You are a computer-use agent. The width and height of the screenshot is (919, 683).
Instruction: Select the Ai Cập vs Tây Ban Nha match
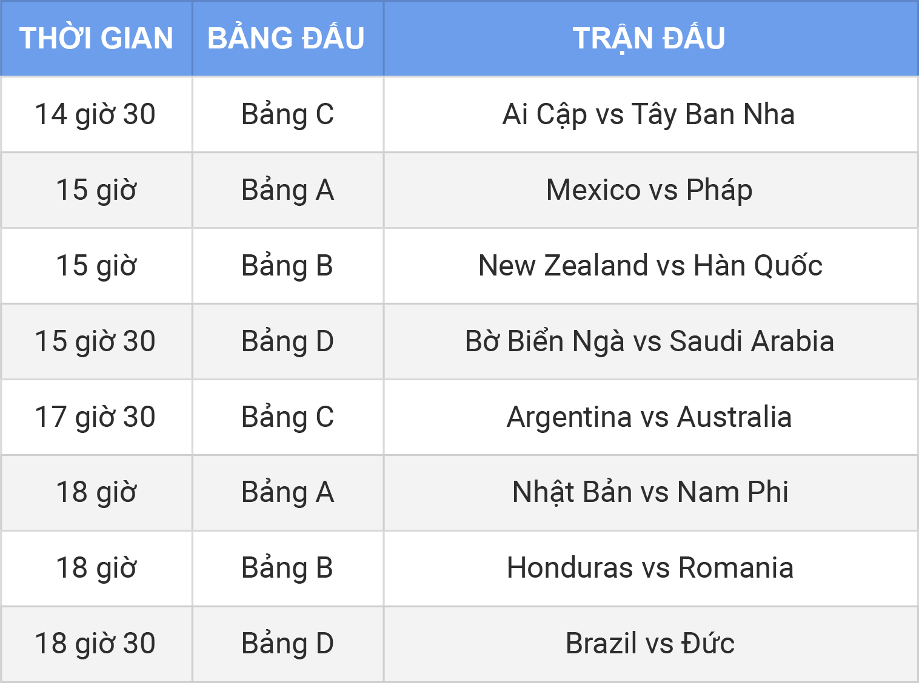pyautogui.click(x=650, y=114)
